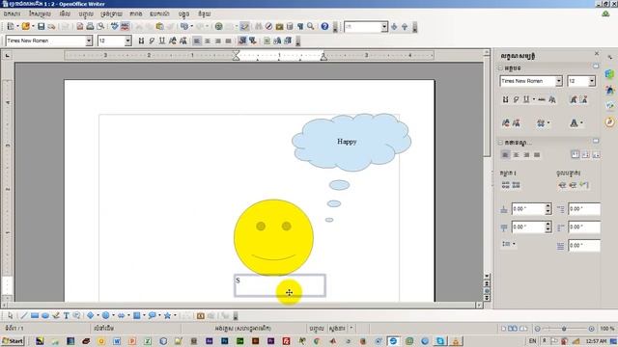Enable justified alignment in the sidebar paragraph panel
The width and height of the screenshot is (618, 347).
click(x=537, y=154)
